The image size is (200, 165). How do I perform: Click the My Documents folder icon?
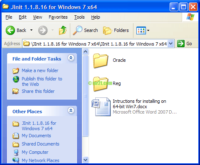16,136
